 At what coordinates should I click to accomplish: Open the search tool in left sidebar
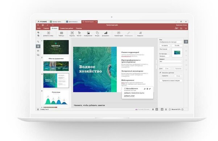click(x=38, y=42)
